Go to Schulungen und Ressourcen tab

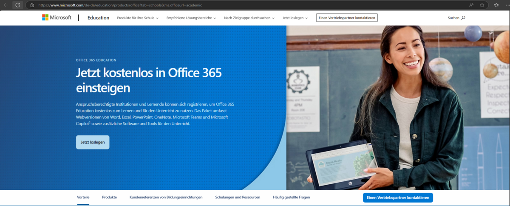238,197
